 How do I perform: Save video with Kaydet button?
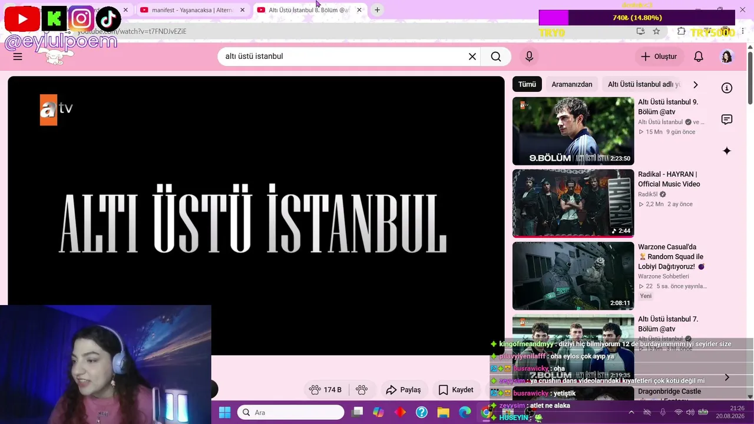point(456,390)
